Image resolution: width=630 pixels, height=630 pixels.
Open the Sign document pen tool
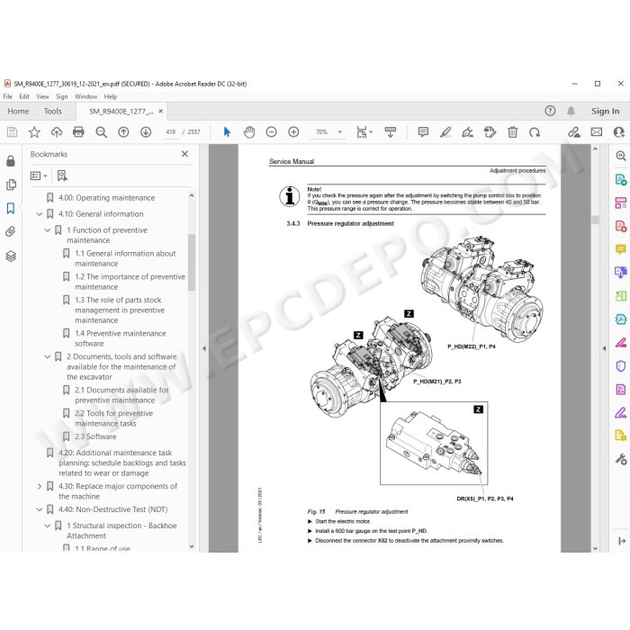pos(467,132)
